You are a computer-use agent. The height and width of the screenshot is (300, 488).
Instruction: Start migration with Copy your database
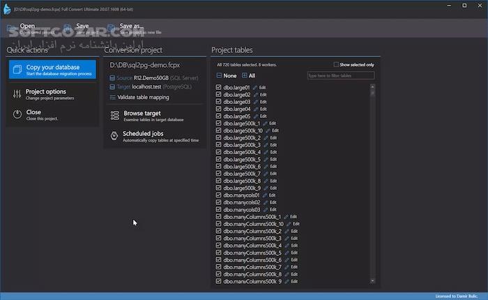(x=52, y=70)
